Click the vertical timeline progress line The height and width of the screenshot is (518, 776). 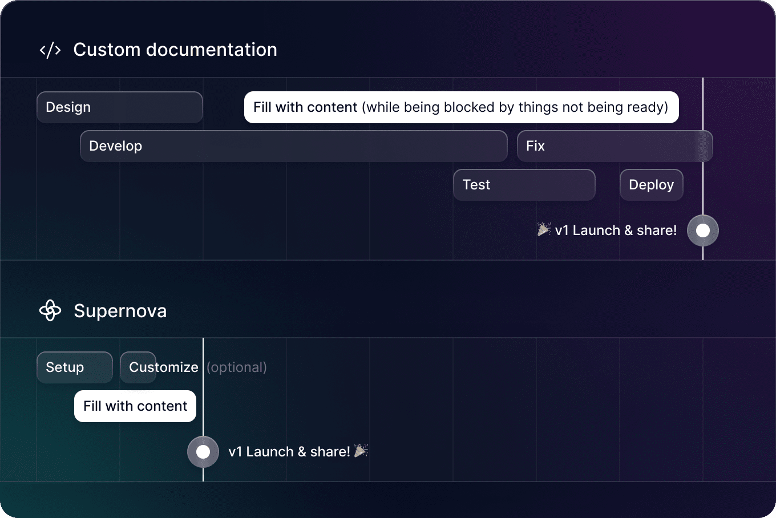[x=702, y=171]
